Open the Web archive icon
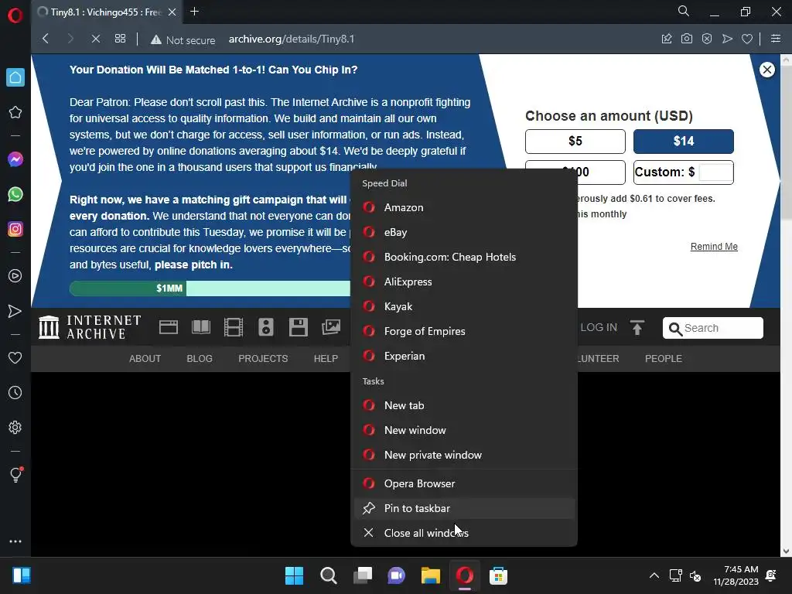The width and height of the screenshot is (792, 594). pyautogui.click(x=168, y=327)
